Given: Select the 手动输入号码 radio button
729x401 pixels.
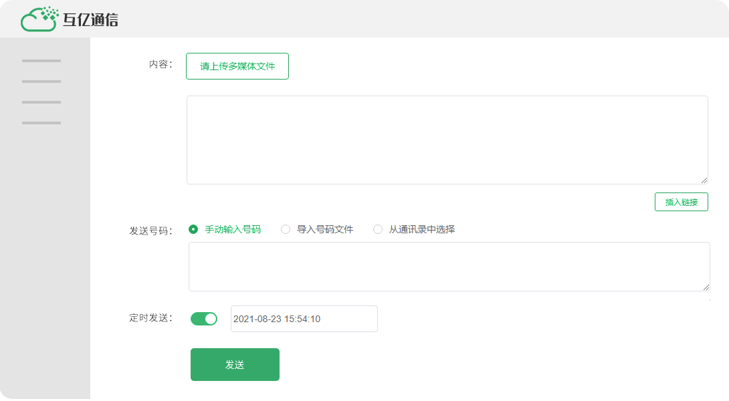Looking at the screenshot, I should pos(193,229).
